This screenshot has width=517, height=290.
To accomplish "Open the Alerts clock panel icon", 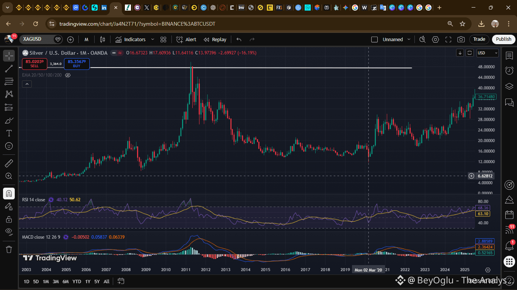I will (x=509, y=71).
